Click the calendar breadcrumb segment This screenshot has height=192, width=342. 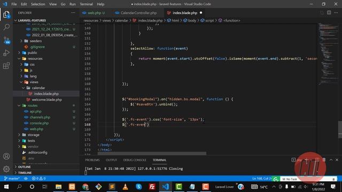tap(121, 20)
